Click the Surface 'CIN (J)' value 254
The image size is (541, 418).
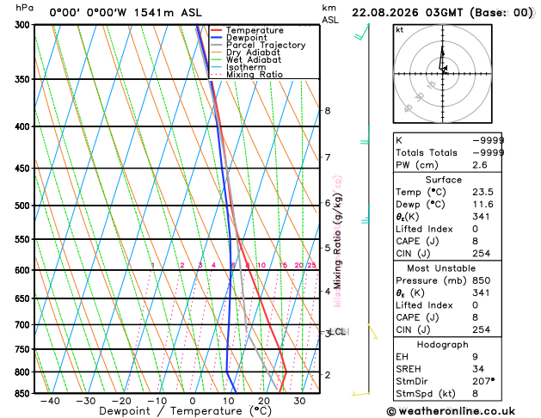482,254
